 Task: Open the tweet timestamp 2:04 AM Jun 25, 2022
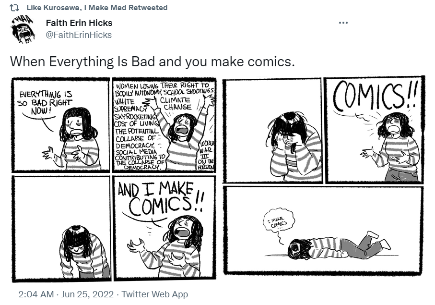click(x=66, y=294)
